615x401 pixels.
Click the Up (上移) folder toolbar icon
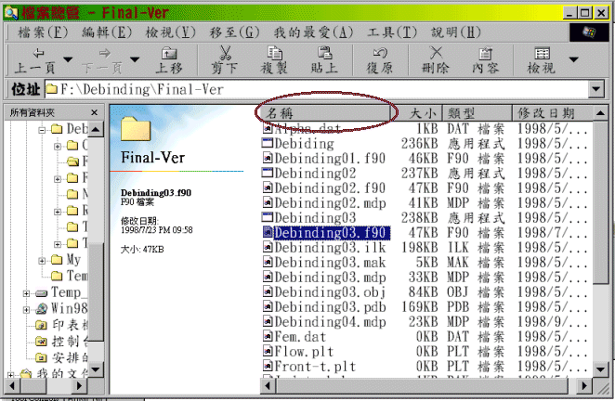click(168, 60)
